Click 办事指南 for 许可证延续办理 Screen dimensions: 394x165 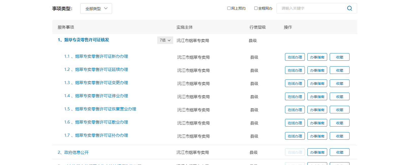[x=317, y=70]
